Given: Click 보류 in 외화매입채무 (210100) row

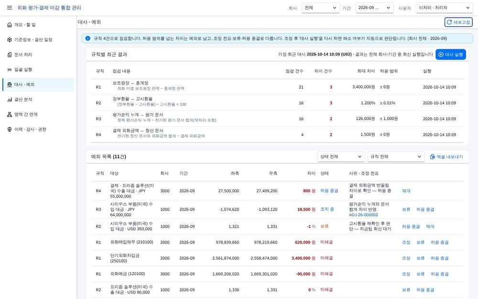Looking at the screenshot, I should [420, 243].
